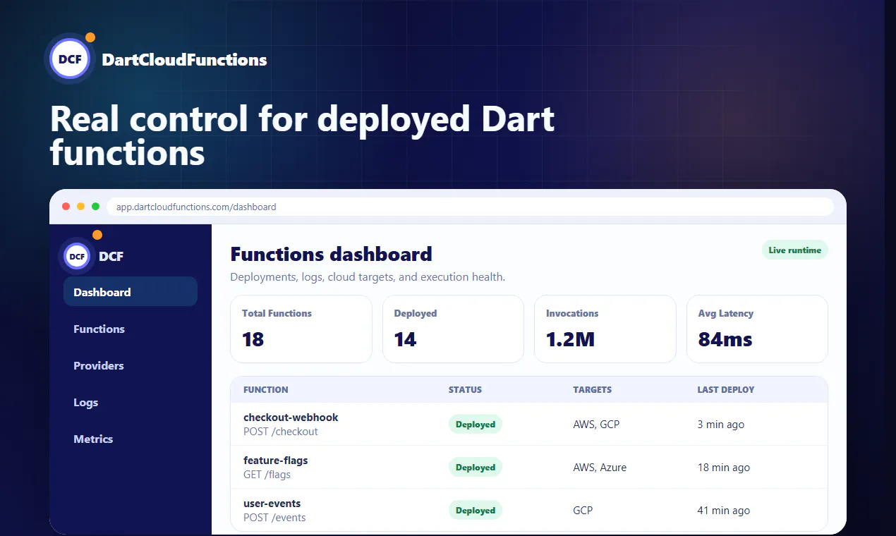
Task: Open the Functions sidebar item
Action: [x=131, y=329]
